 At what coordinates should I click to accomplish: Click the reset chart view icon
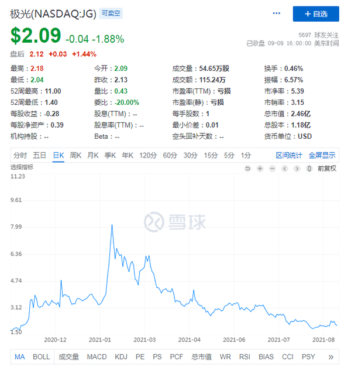[247, 169]
